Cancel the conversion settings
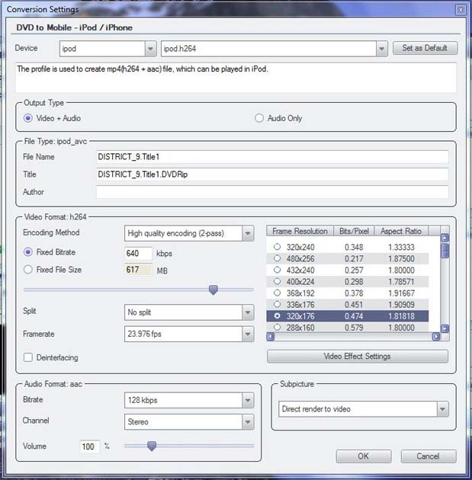 (x=428, y=456)
